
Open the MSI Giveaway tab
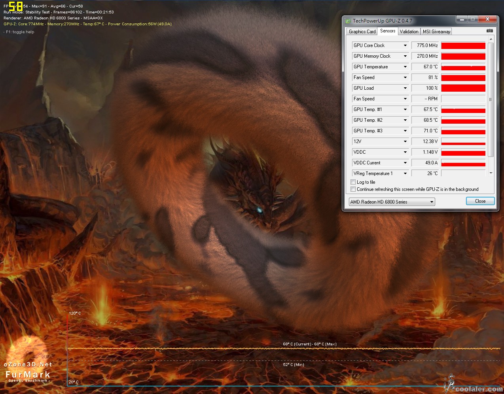[436, 32]
